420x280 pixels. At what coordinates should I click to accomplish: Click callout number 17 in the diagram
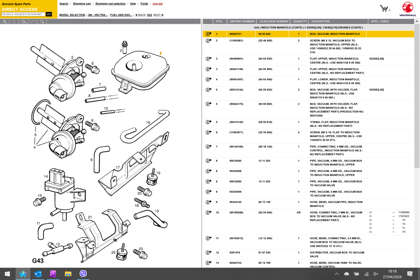coord(118,167)
